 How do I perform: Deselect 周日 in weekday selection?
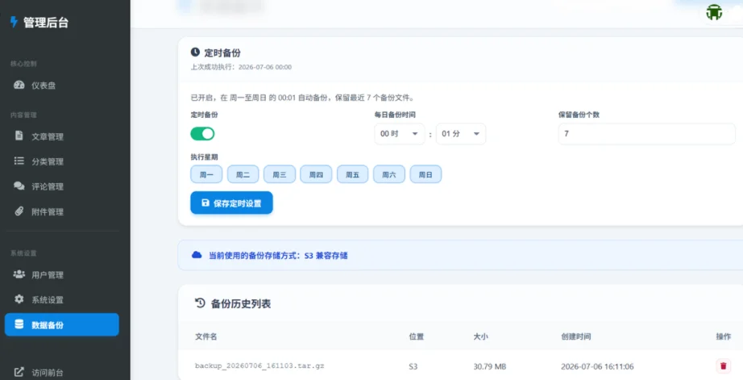pos(425,174)
